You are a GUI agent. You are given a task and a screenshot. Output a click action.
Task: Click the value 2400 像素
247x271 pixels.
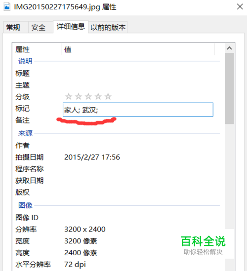click(x=81, y=253)
